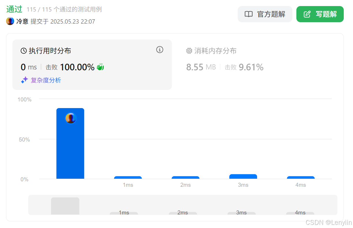Click the chart bar above the 4ms label
Screen dimensions: 353x228
click(301, 178)
